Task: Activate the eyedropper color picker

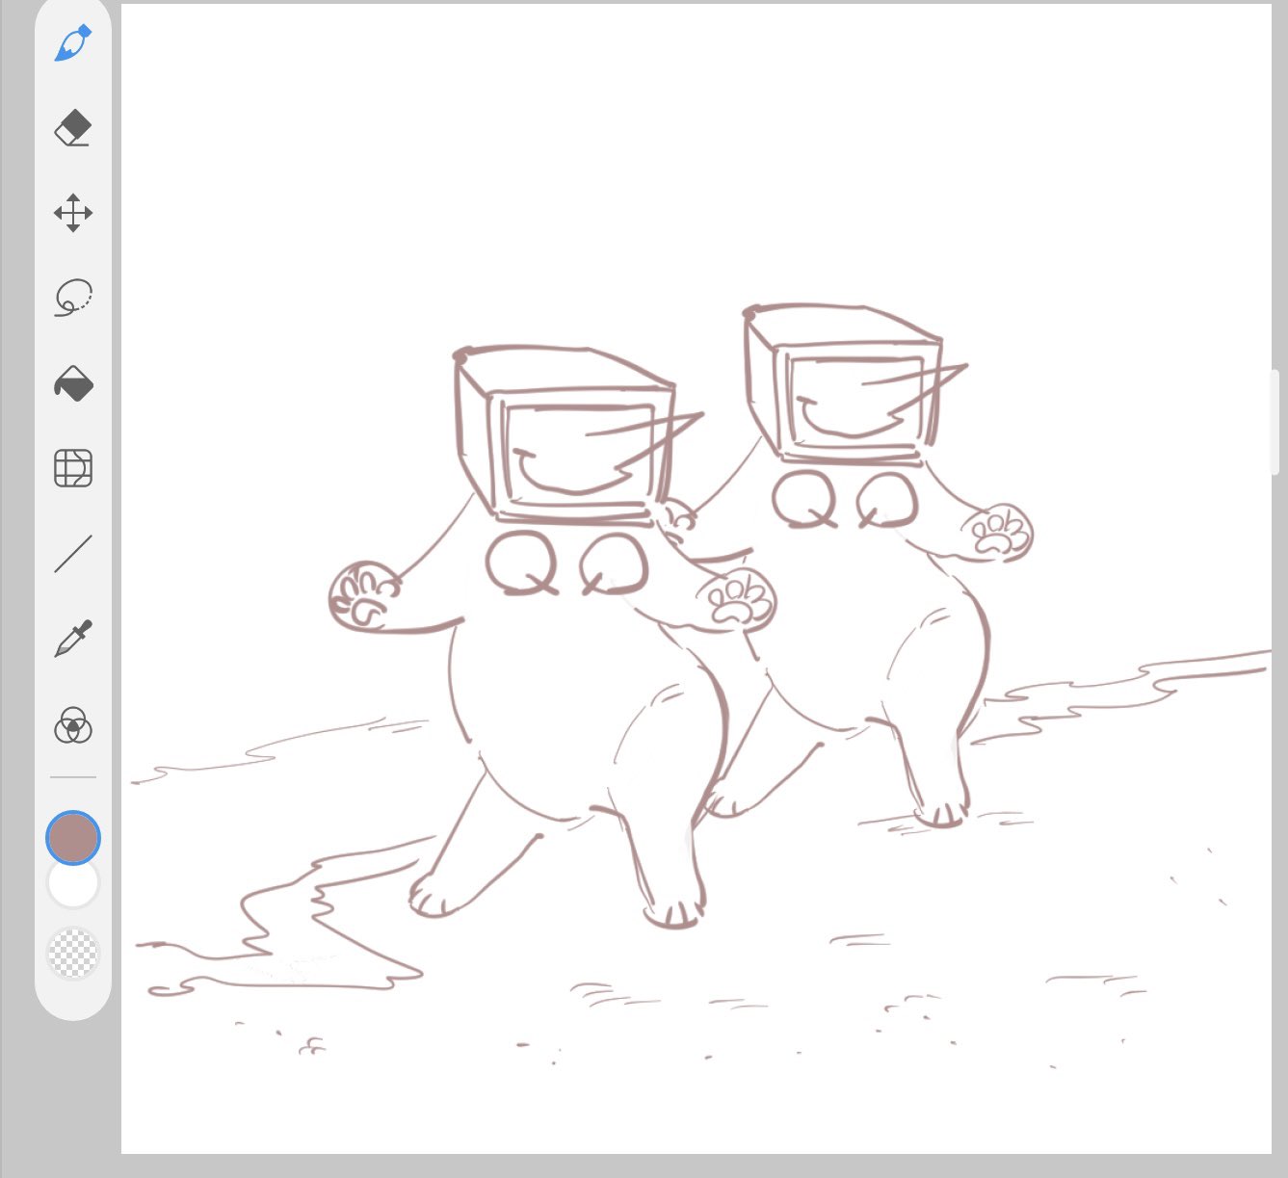Action: [73, 639]
